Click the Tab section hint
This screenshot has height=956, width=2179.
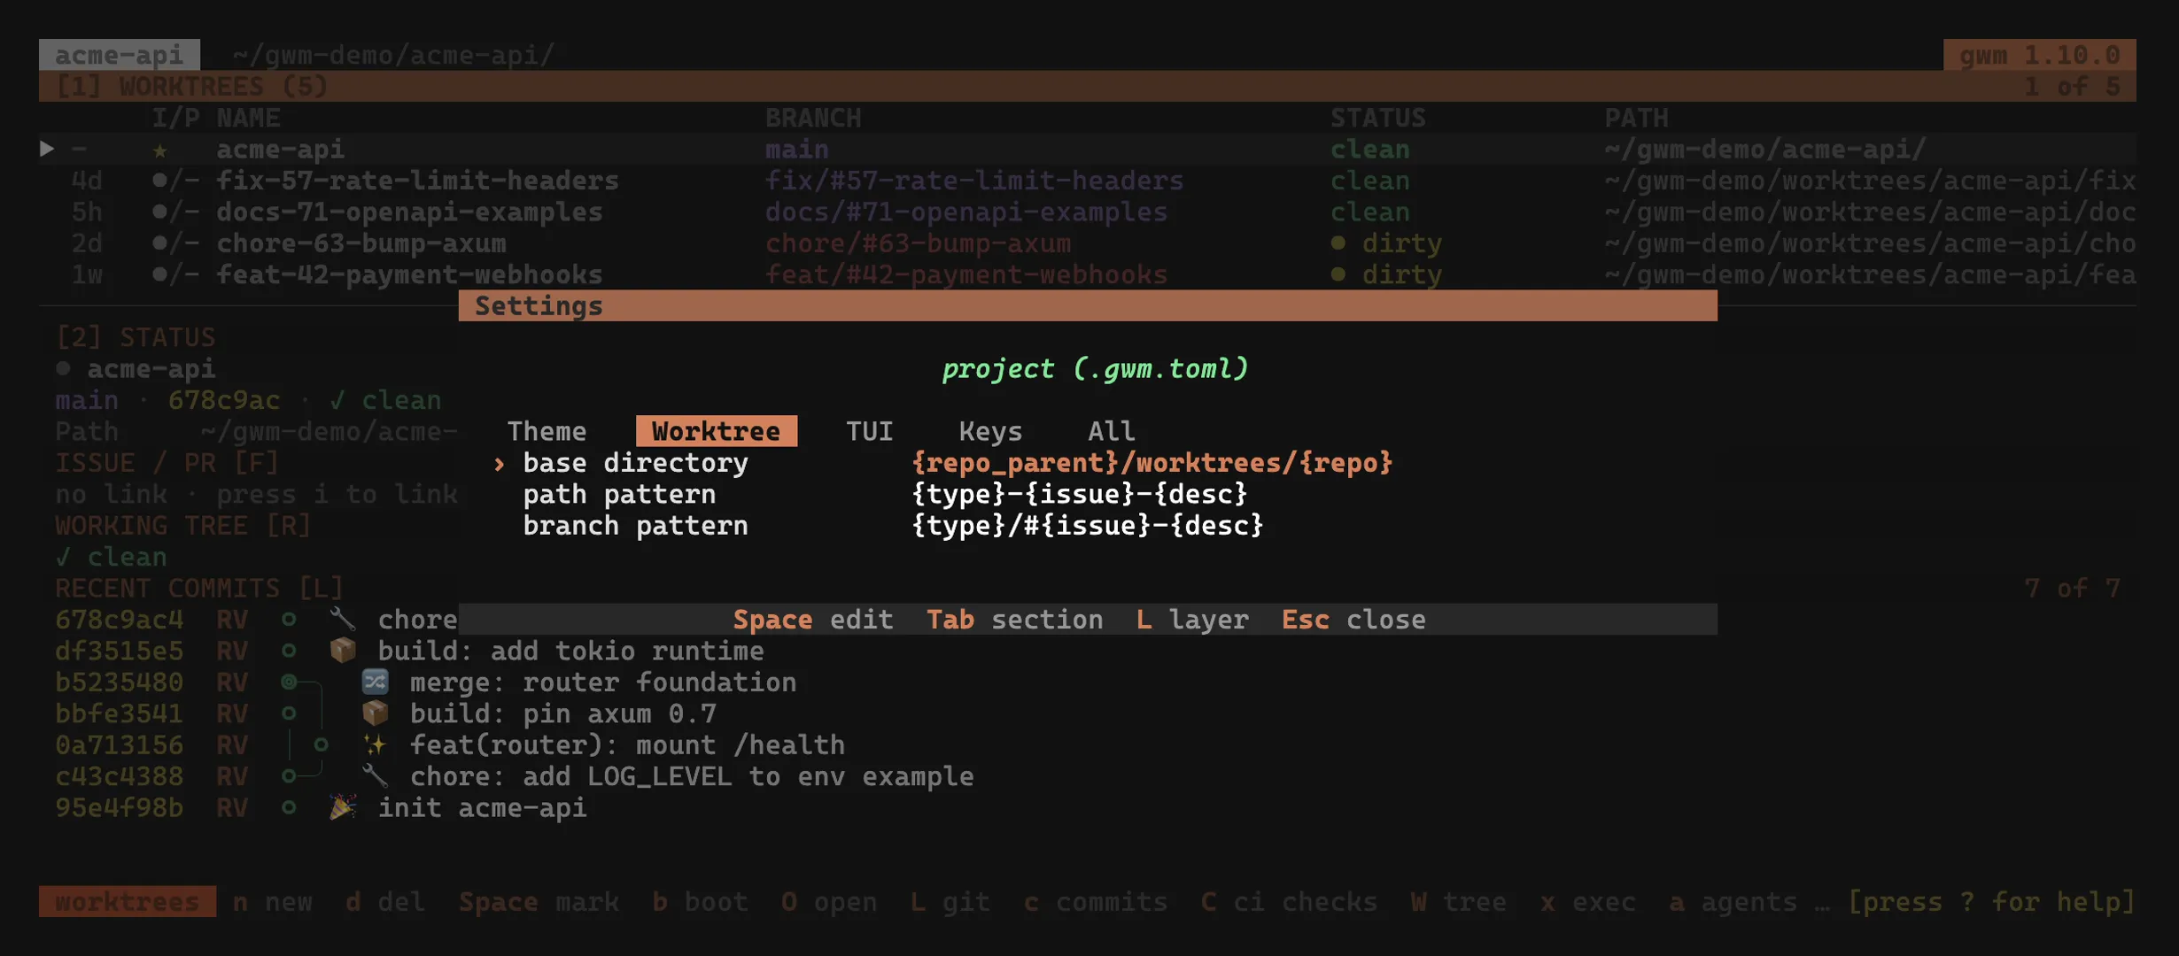click(x=1014, y=620)
